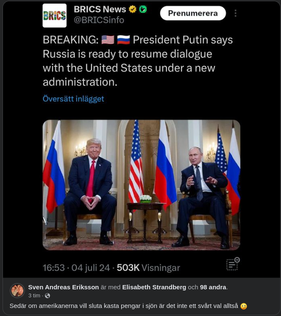Image resolution: width=281 pixels, height=316 pixels.
Task: Click the Prenumerera subscribe button
Action: pos(193,13)
